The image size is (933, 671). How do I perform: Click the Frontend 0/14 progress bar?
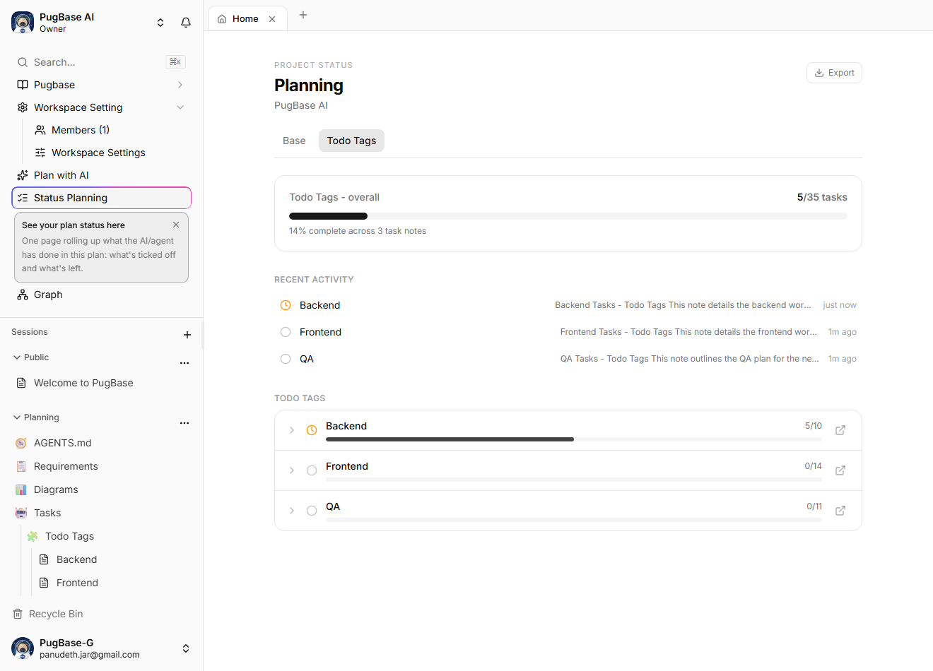pos(574,480)
